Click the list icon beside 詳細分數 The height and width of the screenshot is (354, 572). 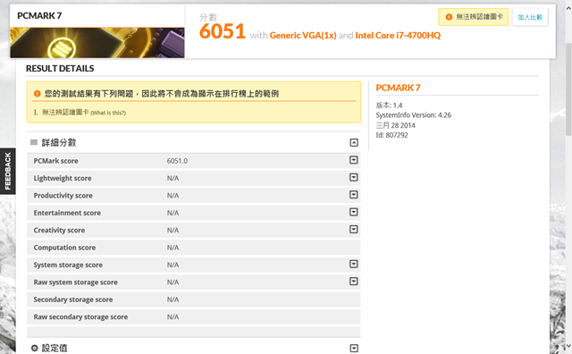click(34, 142)
